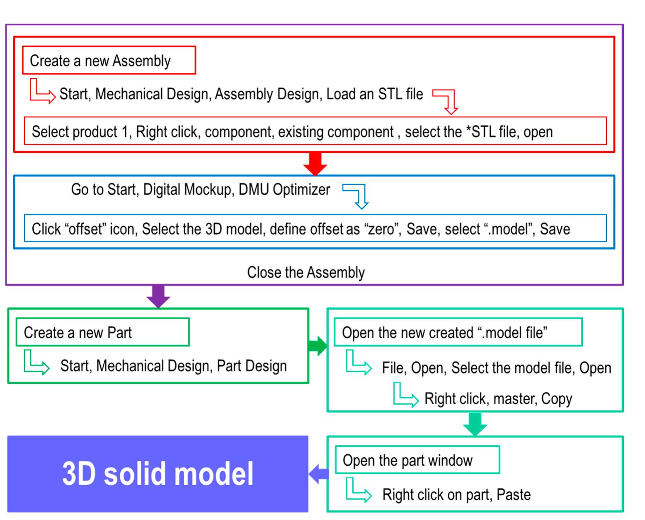645x520 pixels.
Task: Click the teal downward arrow after Right click, master, Copy
Action: coord(475,423)
